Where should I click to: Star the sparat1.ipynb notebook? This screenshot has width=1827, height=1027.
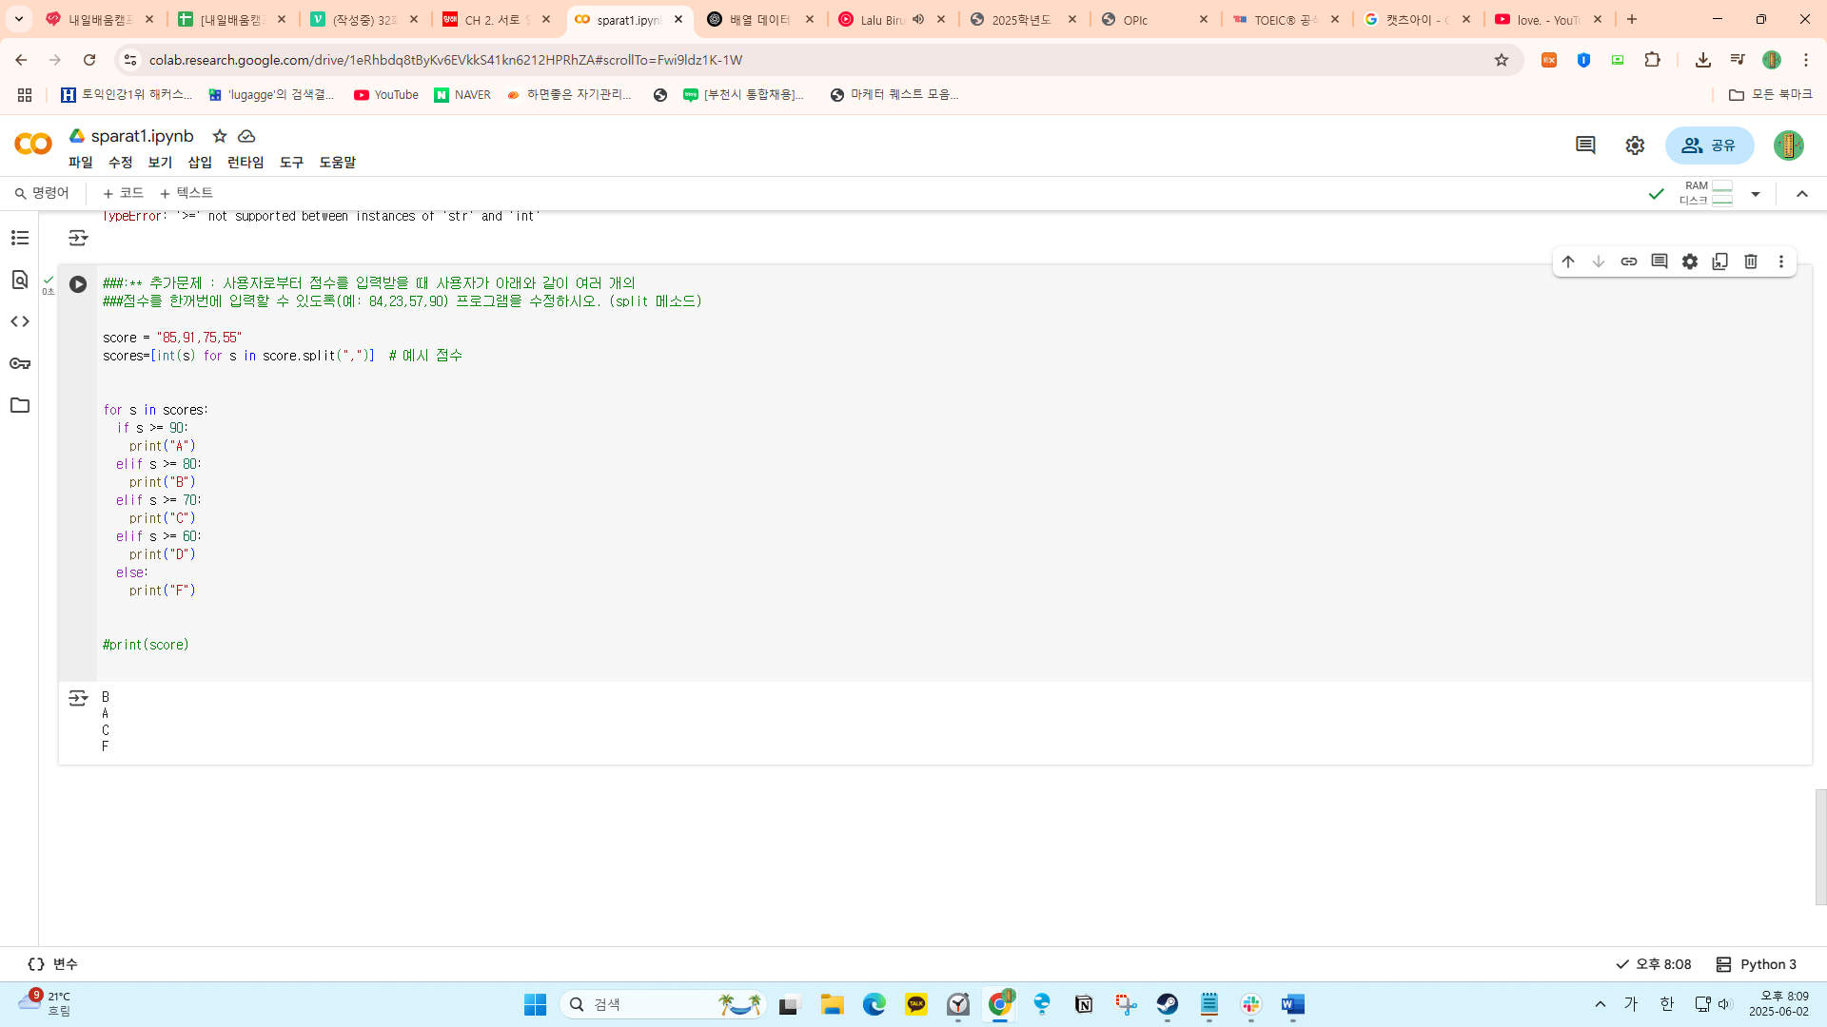[220, 136]
